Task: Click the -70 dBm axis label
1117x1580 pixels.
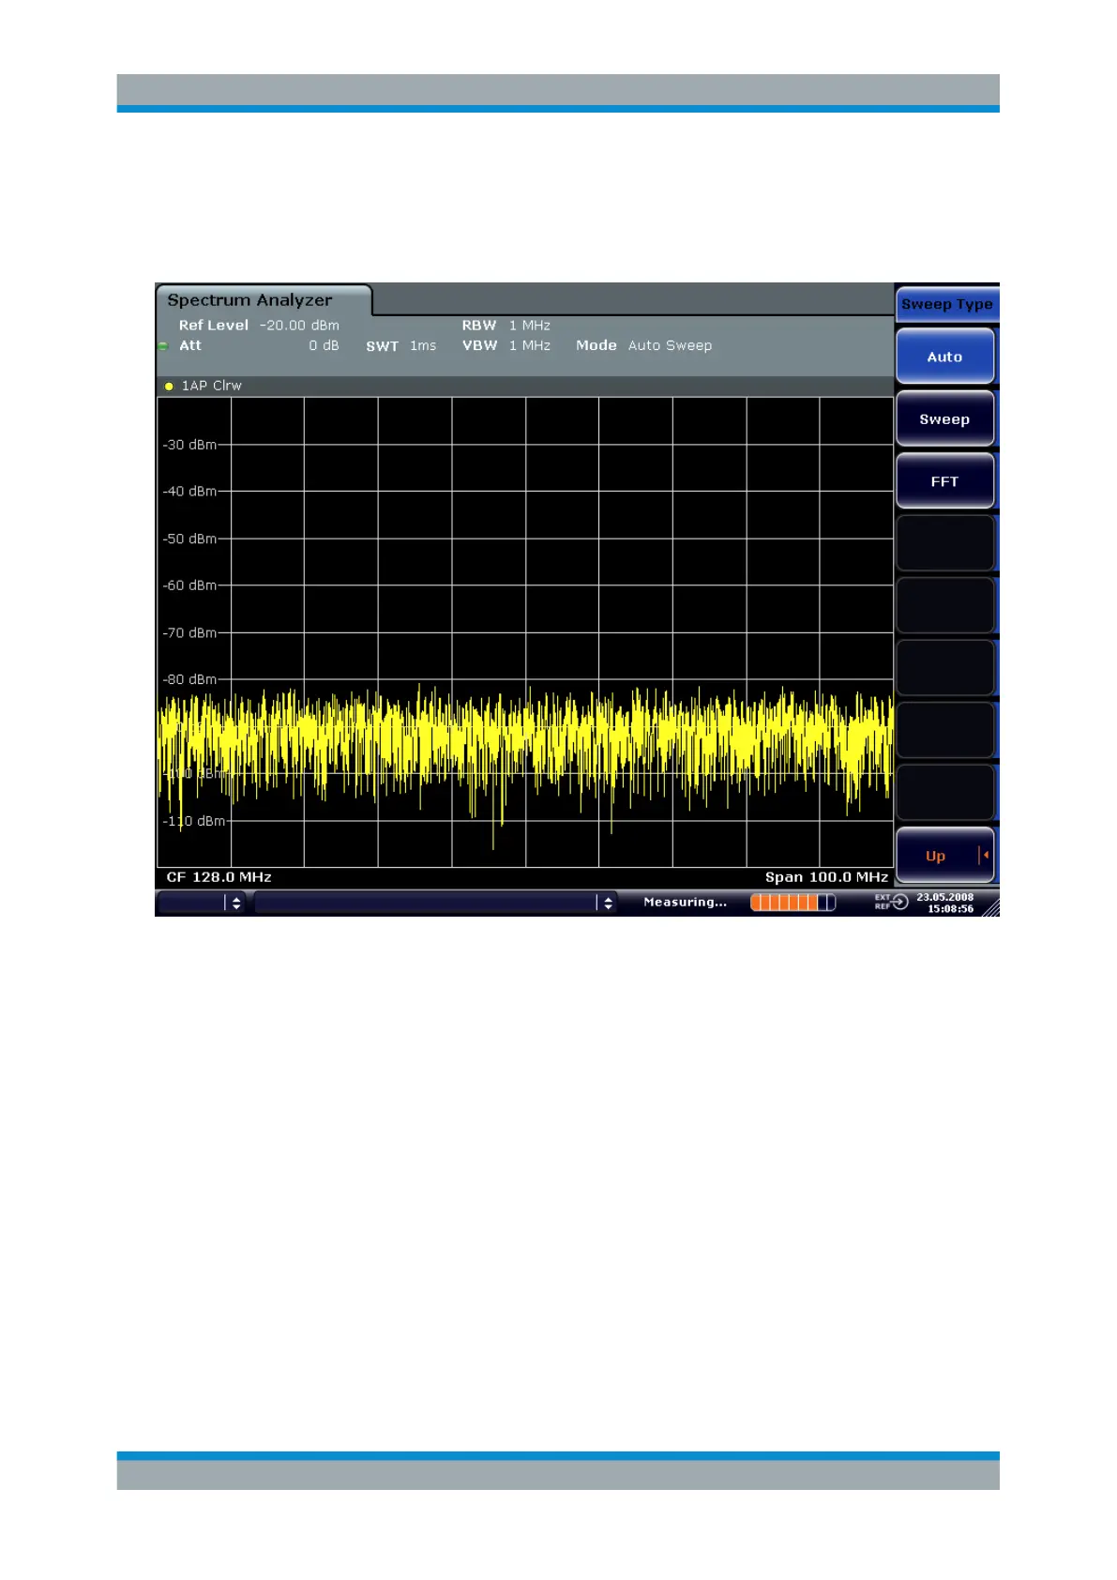Action: point(189,633)
